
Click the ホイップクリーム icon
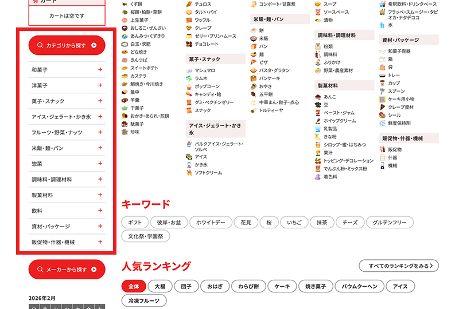coord(318,121)
